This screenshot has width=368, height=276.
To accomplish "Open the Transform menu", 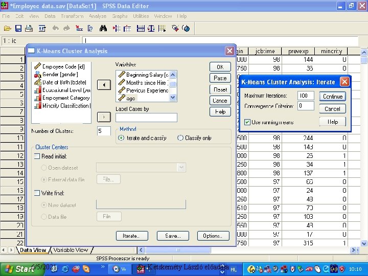I will tap(72, 16).
